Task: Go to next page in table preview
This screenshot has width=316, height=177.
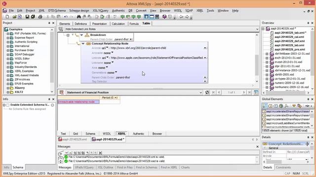Action: pyautogui.click(x=244, y=92)
